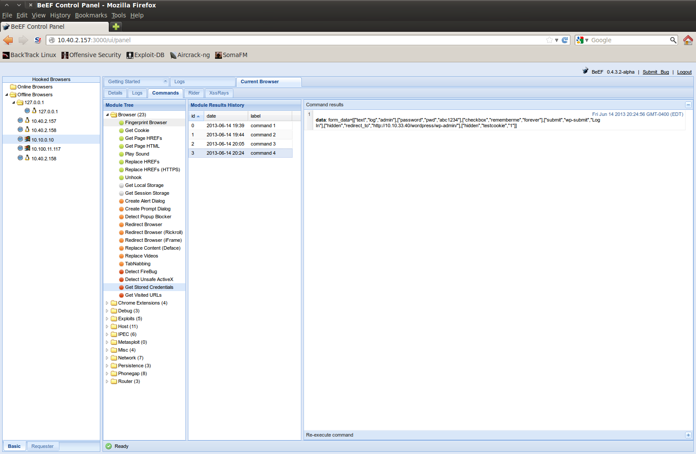Open the Bookmarks menu

[x=91, y=15]
